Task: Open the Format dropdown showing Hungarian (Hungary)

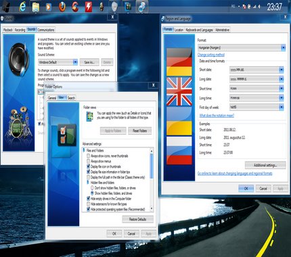Action: [x=242, y=47]
